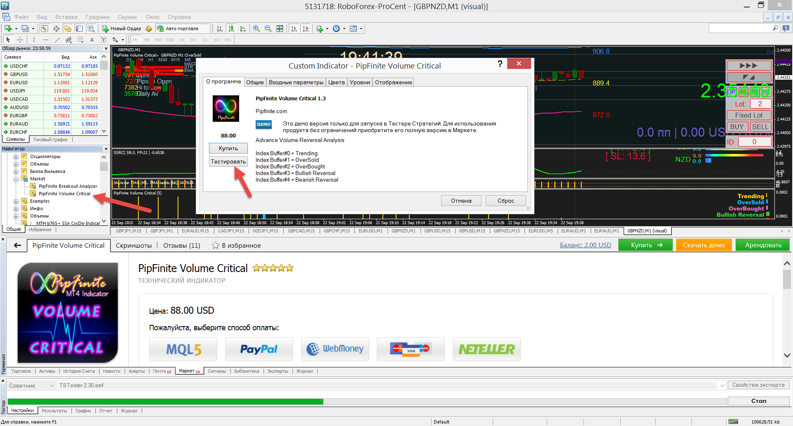Open the Periods clock dropdown arrow

point(344,28)
